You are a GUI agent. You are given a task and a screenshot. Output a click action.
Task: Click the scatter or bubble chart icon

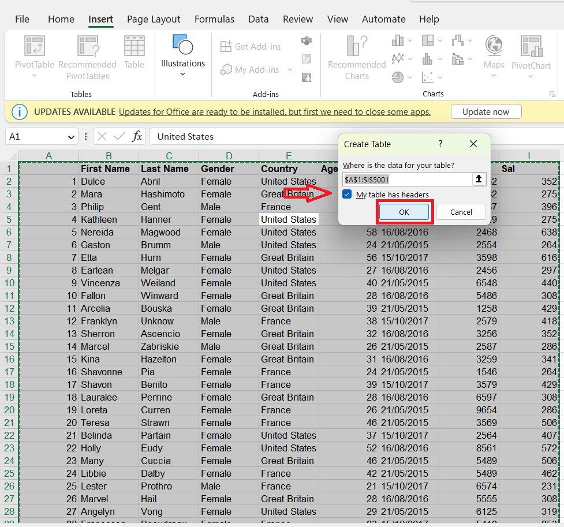428,77
